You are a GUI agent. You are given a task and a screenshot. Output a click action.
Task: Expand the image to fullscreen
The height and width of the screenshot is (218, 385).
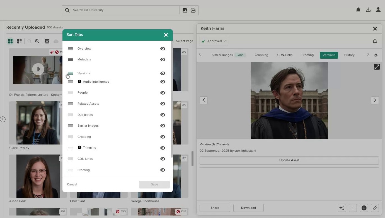(x=377, y=67)
